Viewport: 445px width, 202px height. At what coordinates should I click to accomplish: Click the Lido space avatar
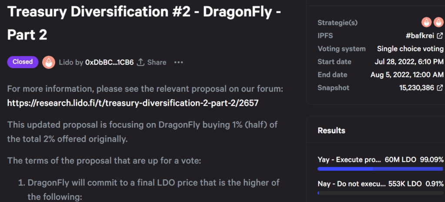coord(49,63)
